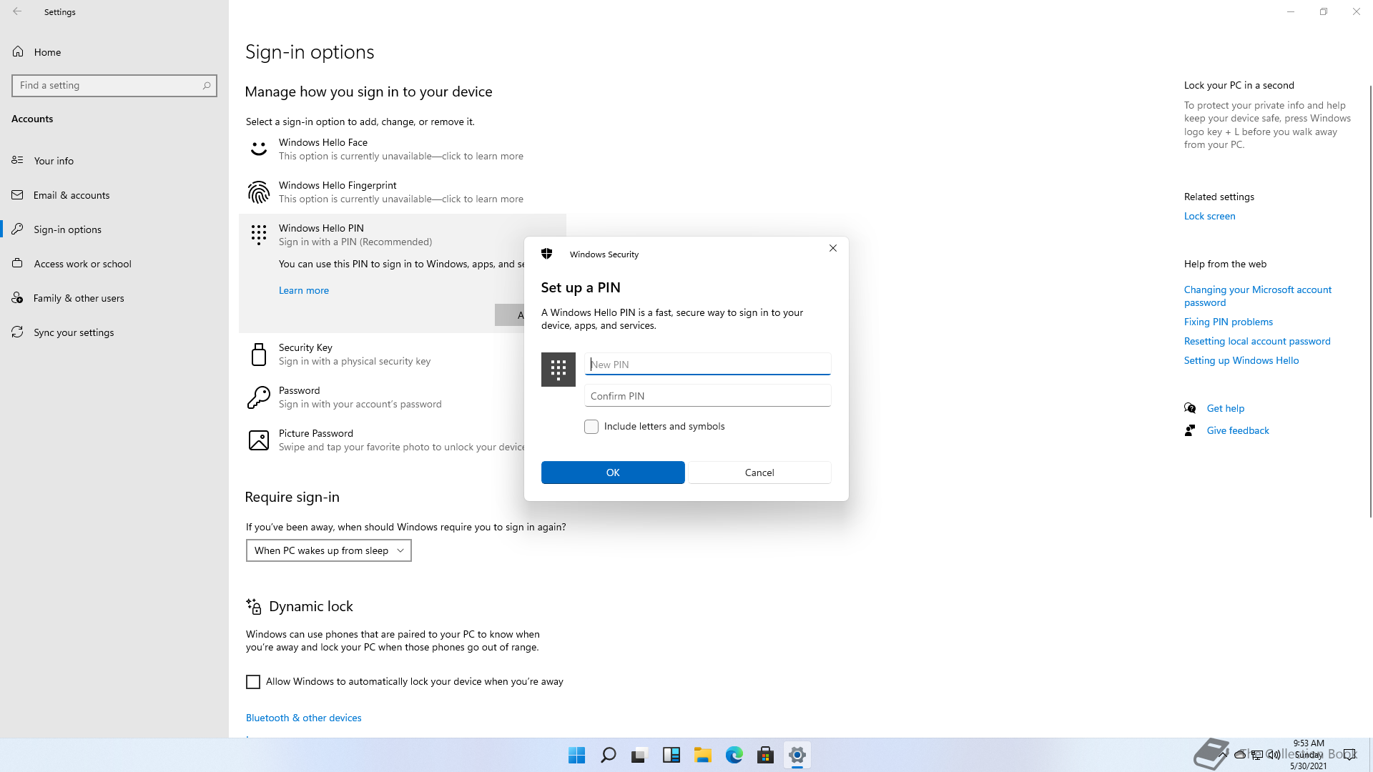The height and width of the screenshot is (772, 1373).
Task: Close the Windows Security dialog
Action: 832,248
